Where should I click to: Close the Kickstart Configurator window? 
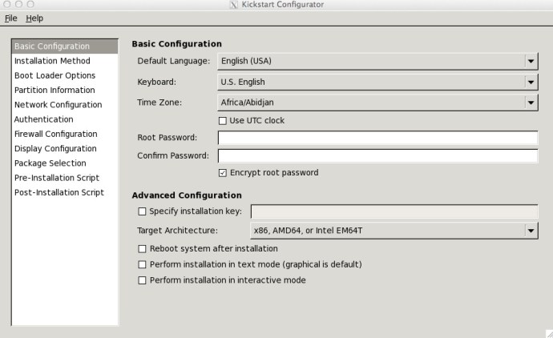click(6, 4)
